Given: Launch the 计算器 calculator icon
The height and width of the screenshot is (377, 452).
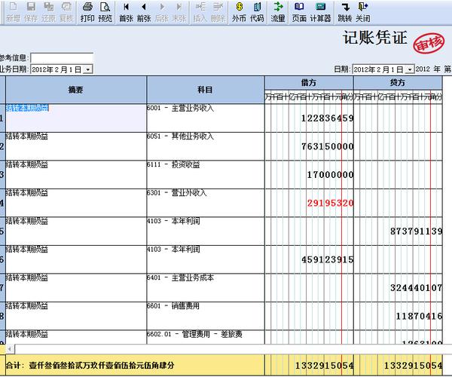Looking at the screenshot, I should (x=320, y=12).
